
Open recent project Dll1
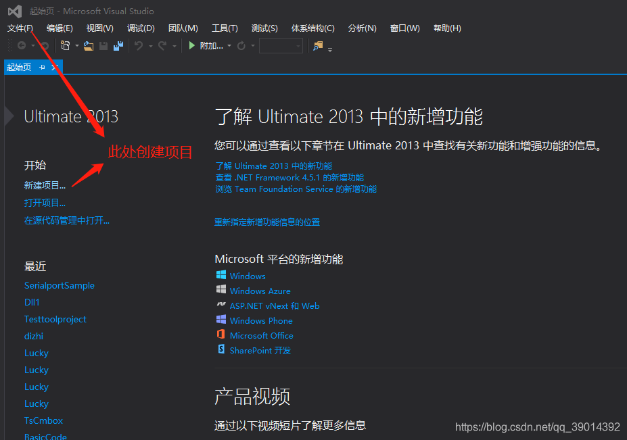(32, 302)
